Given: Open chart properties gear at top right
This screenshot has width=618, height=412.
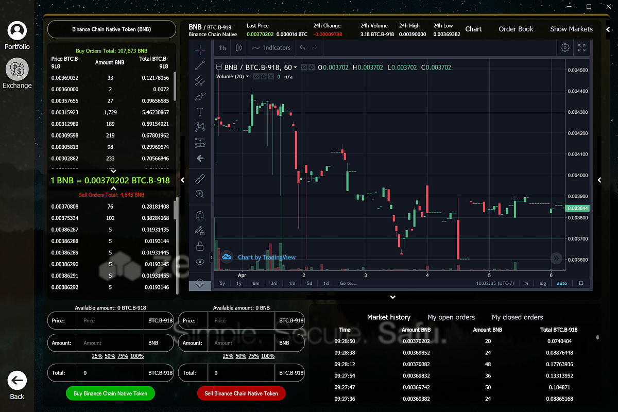Looking at the screenshot, I should 565,48.
